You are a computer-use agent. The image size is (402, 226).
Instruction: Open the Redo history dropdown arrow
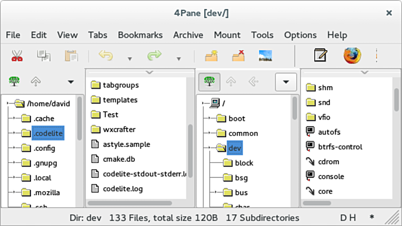pos(179,58)
